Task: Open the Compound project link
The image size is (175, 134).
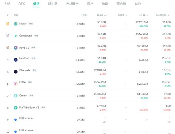Action: pos(26,36)
